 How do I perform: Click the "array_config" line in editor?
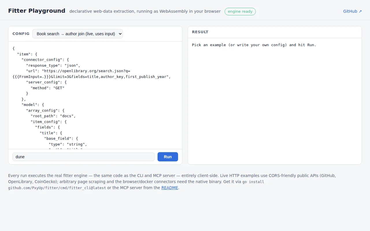point(45,110)
